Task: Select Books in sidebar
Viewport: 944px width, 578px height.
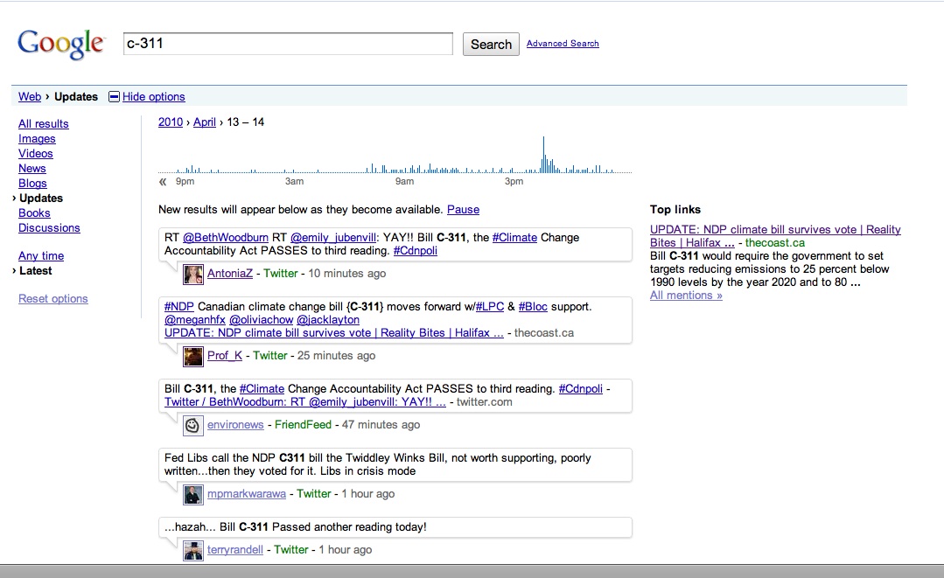Action: coord(34,213)
